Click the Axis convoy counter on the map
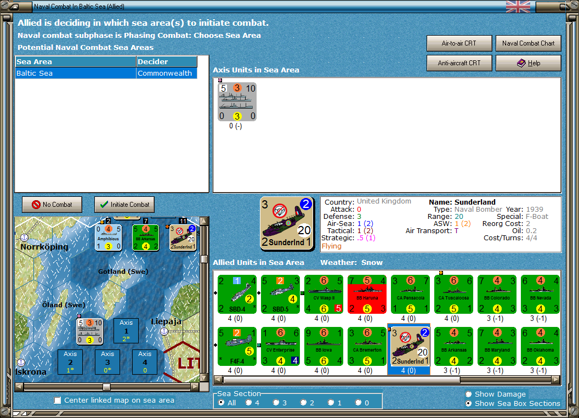The width and height of the screenshot is (579, 418). pos(90,331)
